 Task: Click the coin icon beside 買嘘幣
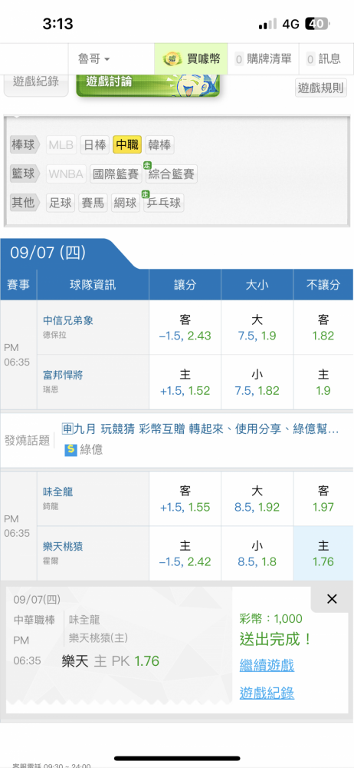[x=172, y=60]
